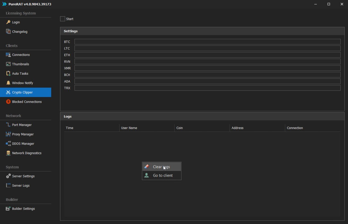348x224 pixels.
Task: Focus the BTC address field
Action: pos(207,42)
